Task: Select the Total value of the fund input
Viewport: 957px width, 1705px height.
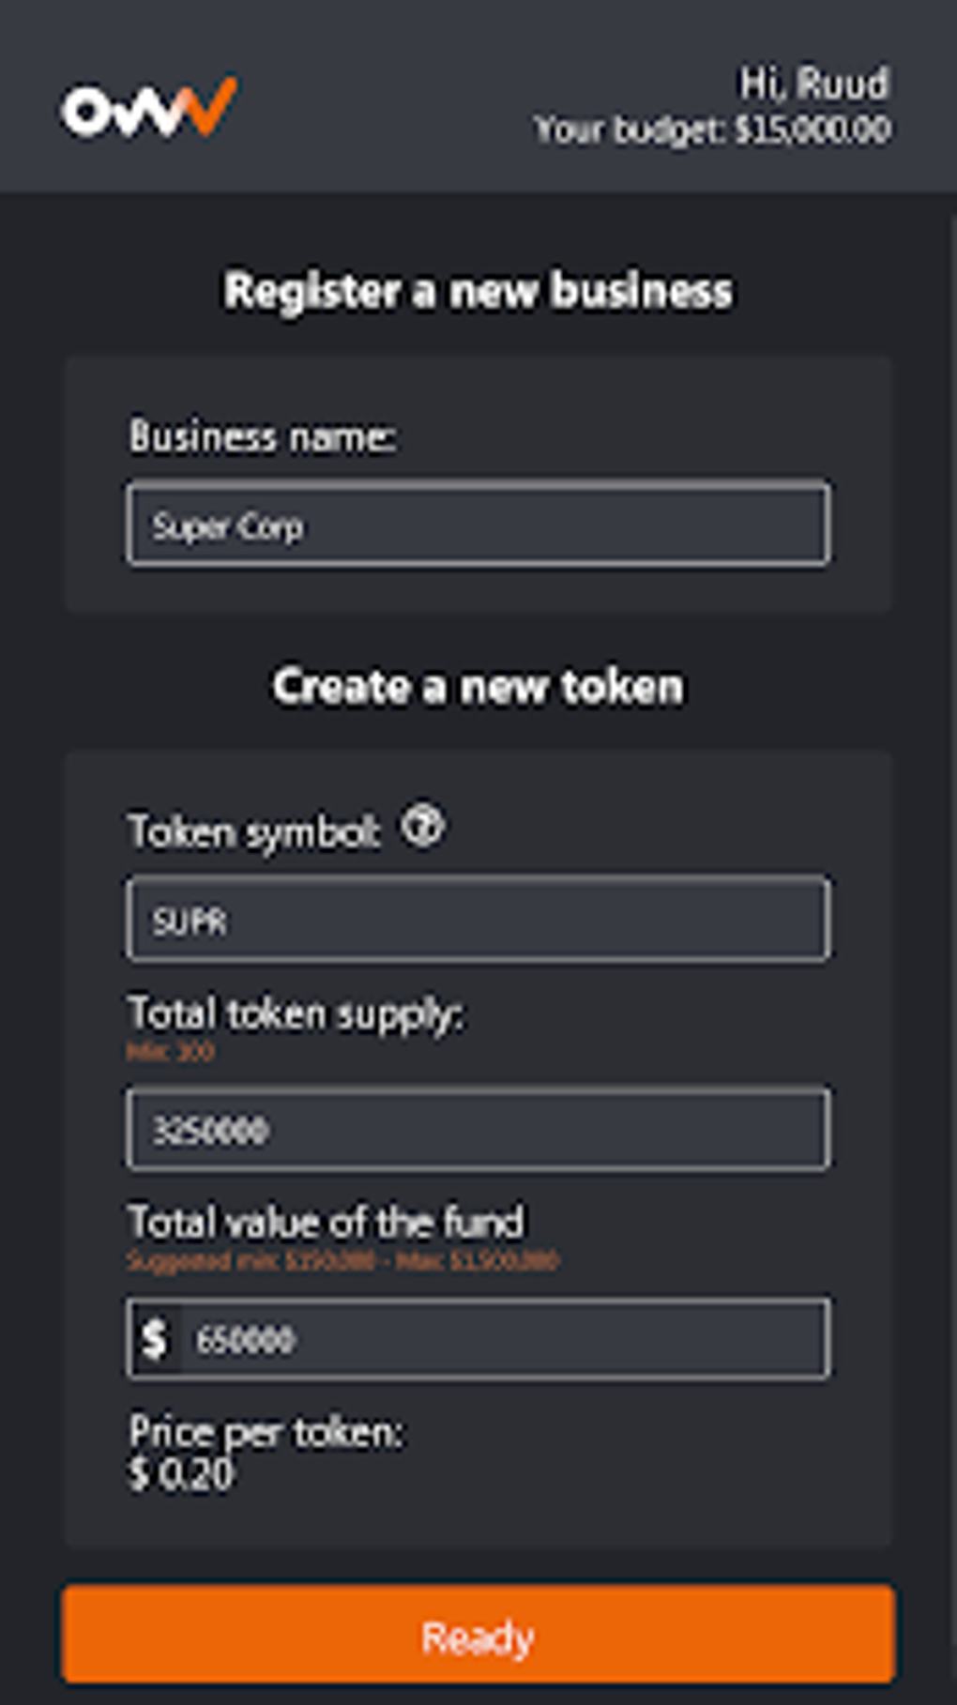Action: (504, 1338)
